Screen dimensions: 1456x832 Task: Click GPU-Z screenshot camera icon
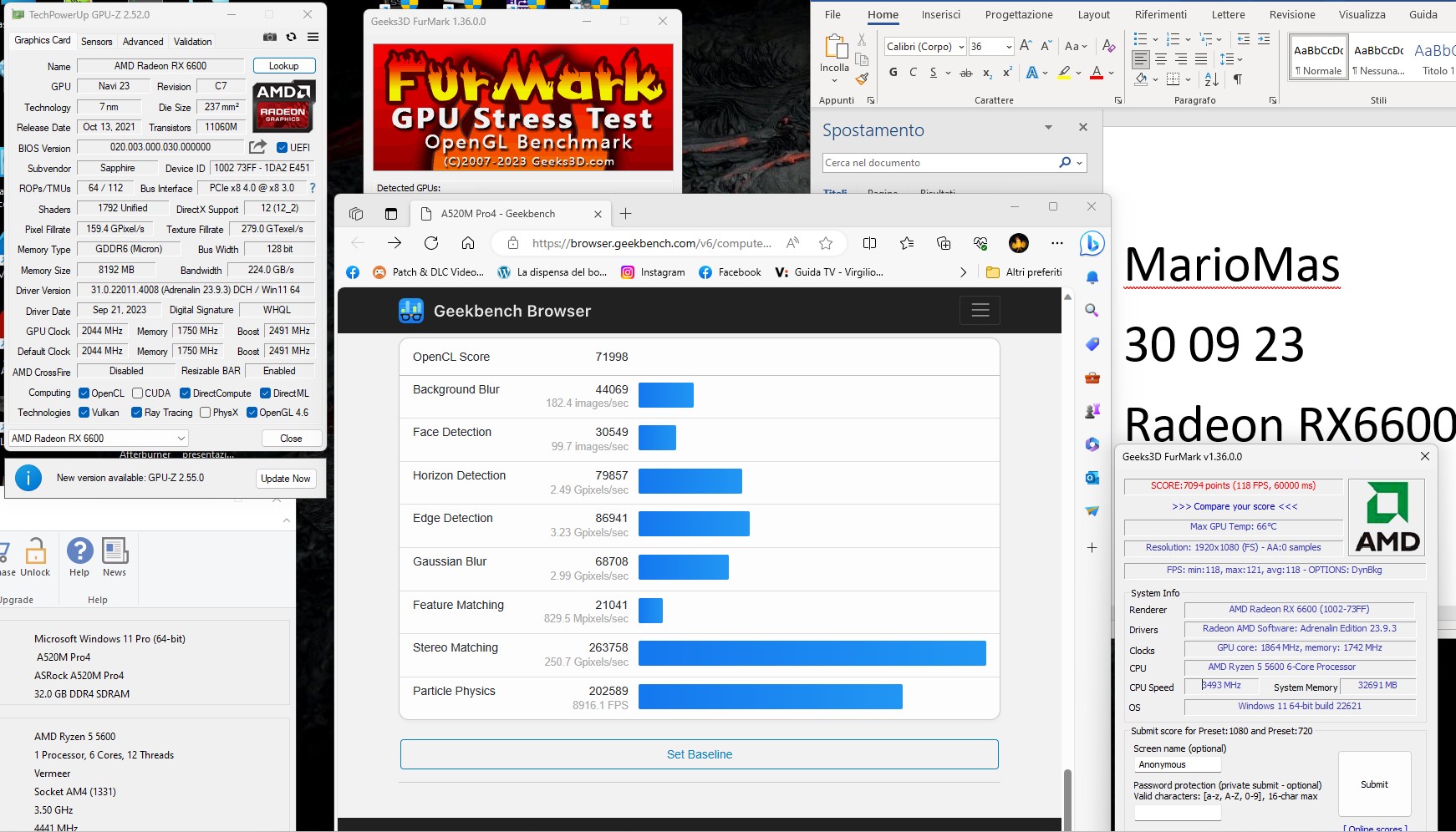click(x=269, y=38)
